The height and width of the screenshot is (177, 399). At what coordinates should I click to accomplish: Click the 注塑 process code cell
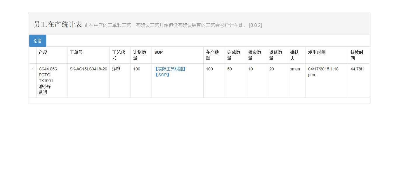point(116,69)
